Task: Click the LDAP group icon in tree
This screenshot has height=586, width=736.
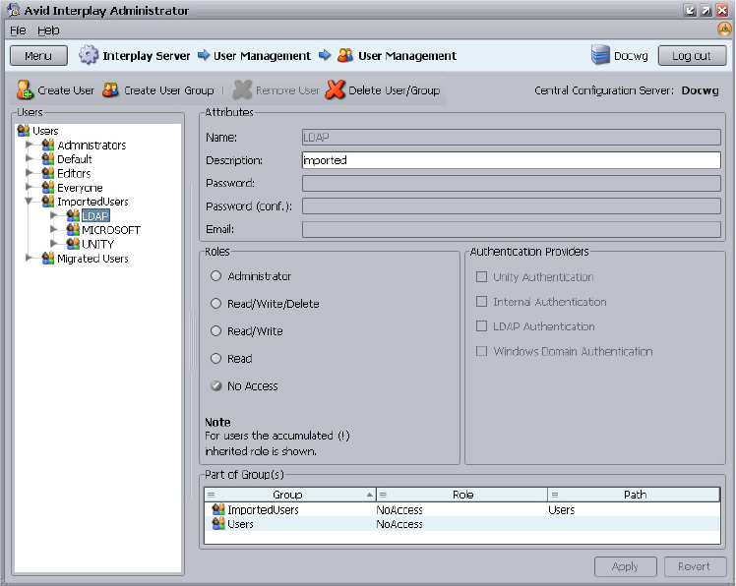Action: pos(73,215)
